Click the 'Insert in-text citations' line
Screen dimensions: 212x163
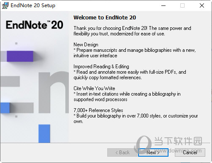[x=127, y=94]
